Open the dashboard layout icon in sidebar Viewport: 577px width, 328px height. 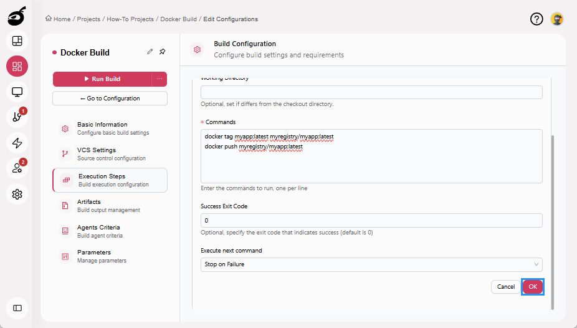[17, 41]
